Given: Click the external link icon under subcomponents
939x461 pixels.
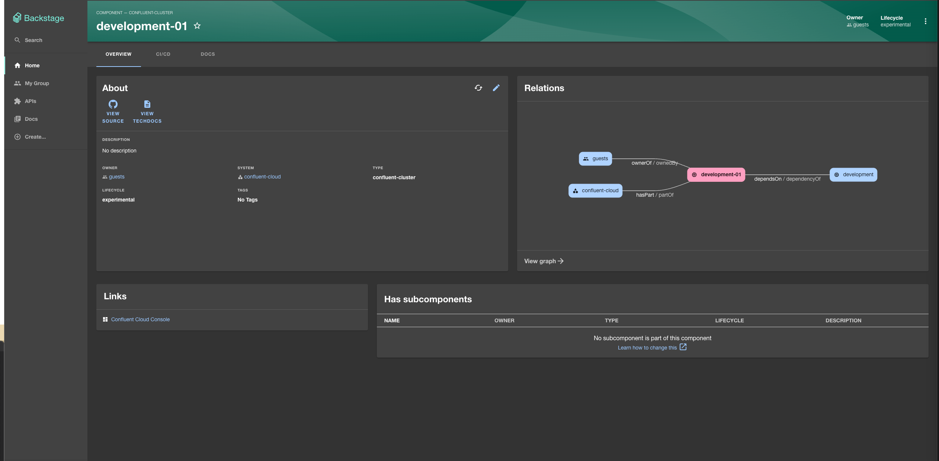Looking at the screenshot, I should (x=683, y=347).
